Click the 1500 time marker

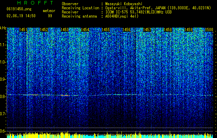[x=209, y=30]
